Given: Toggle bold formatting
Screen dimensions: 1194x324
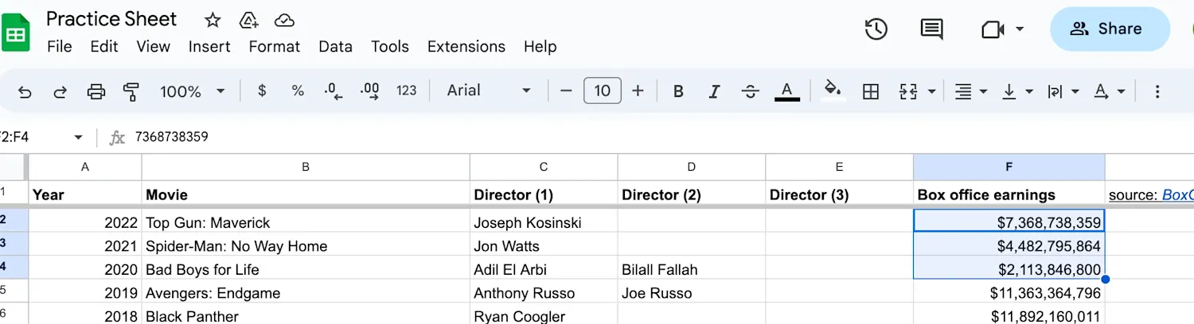Looking at the screenshot, I should 678,91.
